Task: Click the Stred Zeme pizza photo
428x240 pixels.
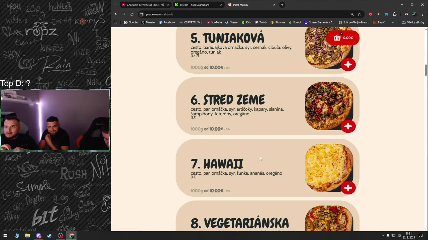Action: [x=329, y=106]
